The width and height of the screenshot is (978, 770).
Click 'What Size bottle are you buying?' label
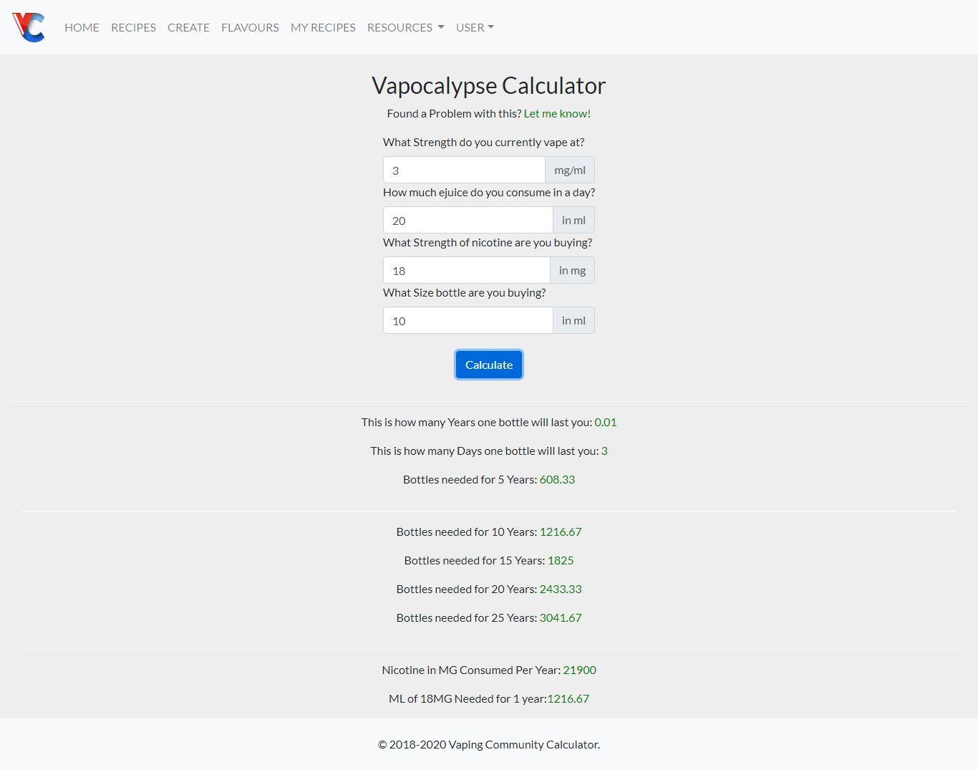coord(465,292)
